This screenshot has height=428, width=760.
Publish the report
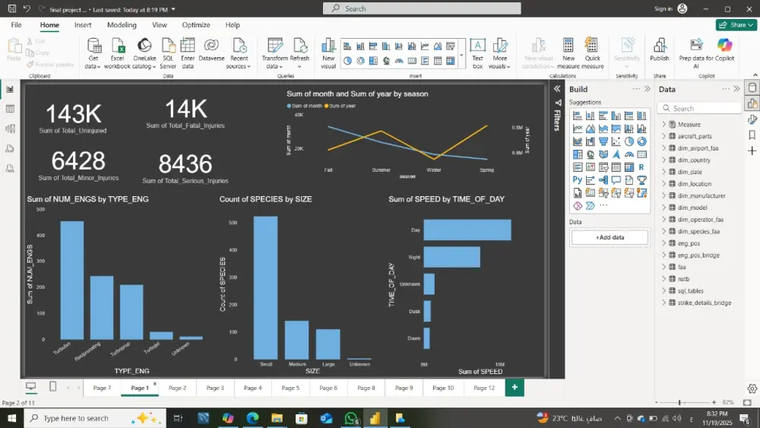659,50
